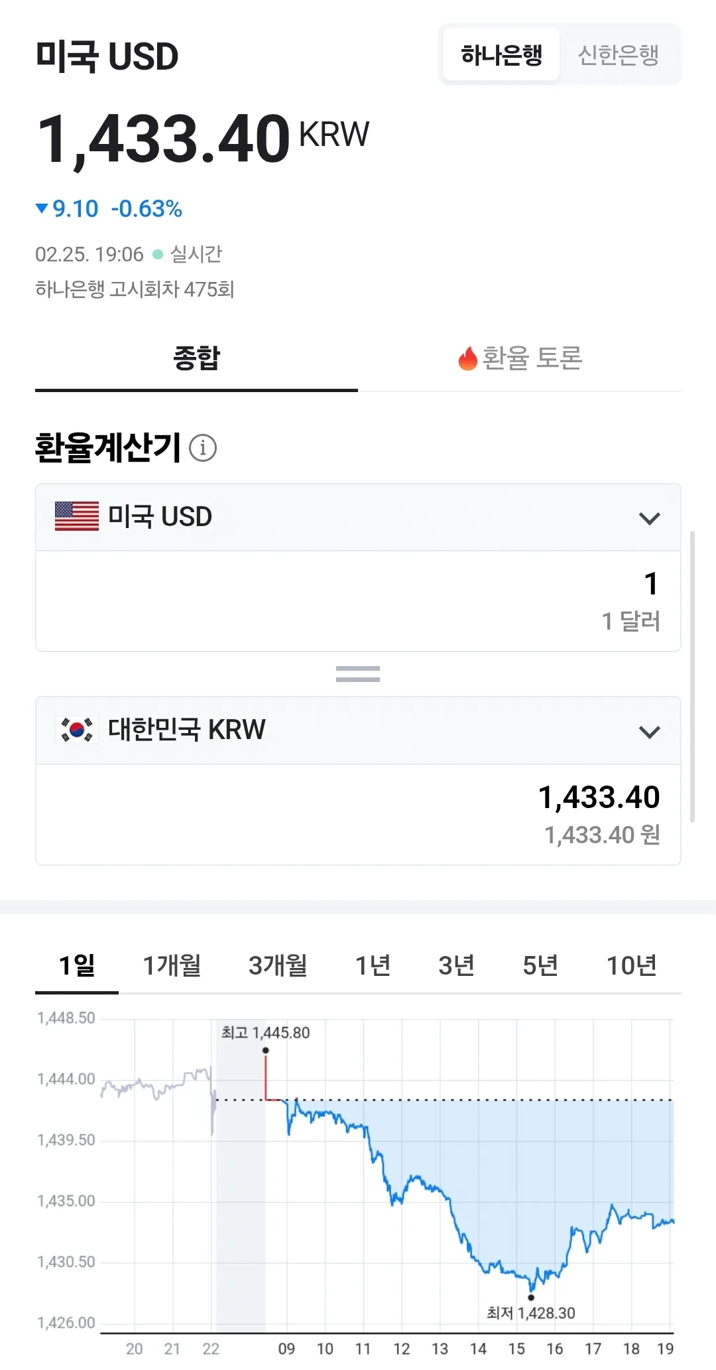The width and height of the screenshot is (716, 1370).
Task: Open the 환율 토론 tab
Action: click(520, 358)
